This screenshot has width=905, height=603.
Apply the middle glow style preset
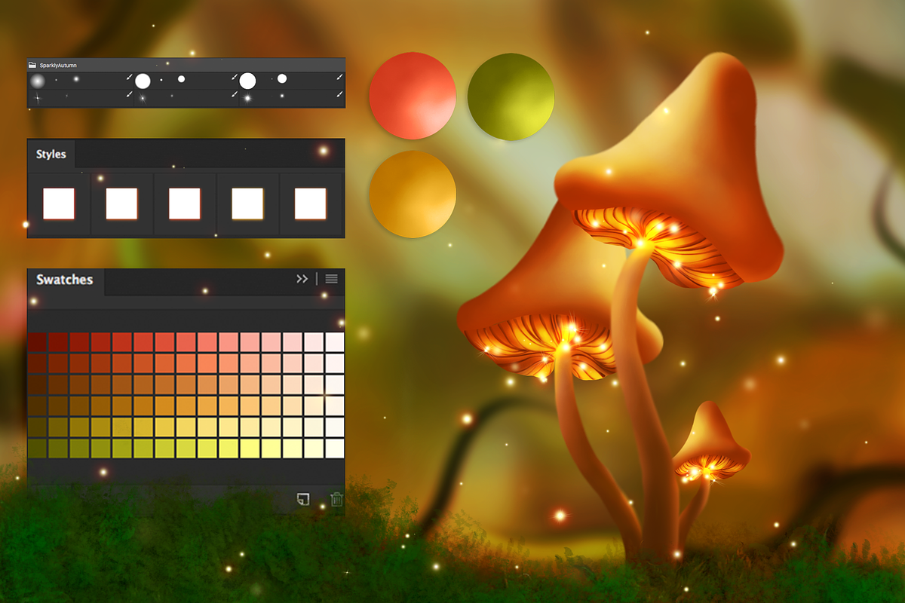pyautogui.click(x=185, y=201)
